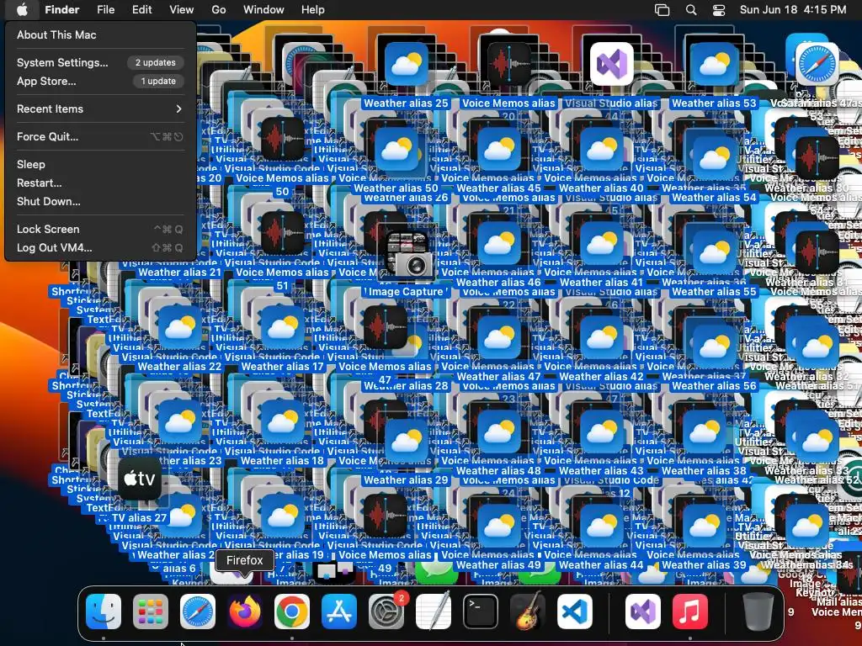
Task: Select Weather alias 44 desktop icon
Action: click(x=601, y=527)
